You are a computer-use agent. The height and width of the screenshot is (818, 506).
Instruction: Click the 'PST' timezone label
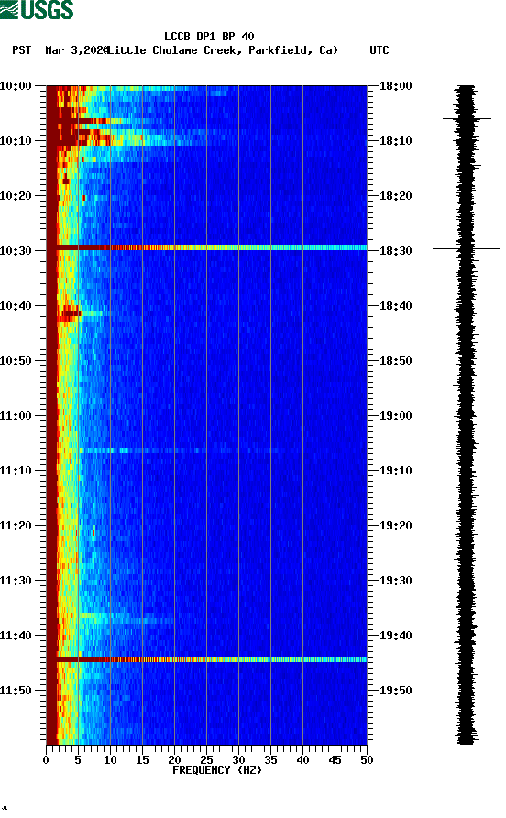click(21, 50)
